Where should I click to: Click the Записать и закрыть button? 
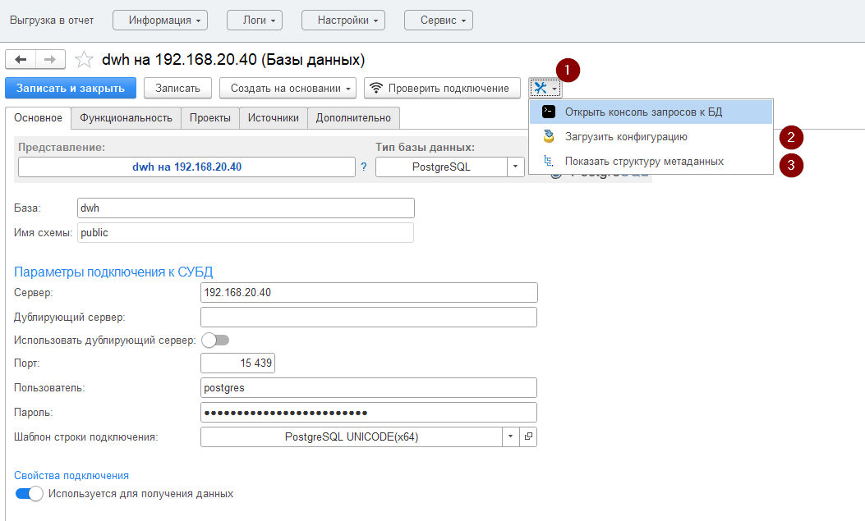[x=71, y=88]
